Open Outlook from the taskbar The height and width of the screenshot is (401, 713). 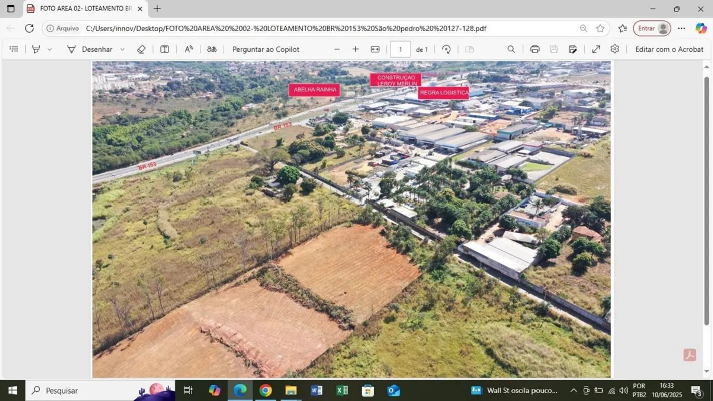[x=394, y=390]
